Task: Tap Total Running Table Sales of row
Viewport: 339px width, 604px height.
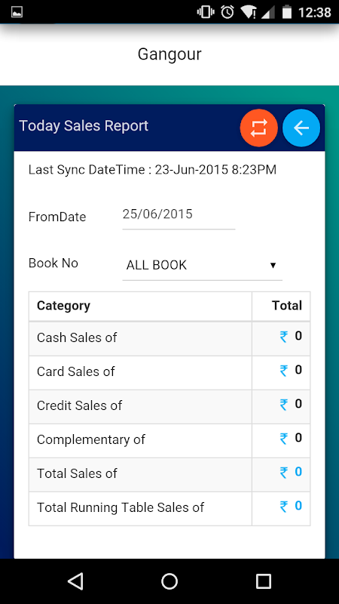Action: pyautogui.click(x=169, y=508)
